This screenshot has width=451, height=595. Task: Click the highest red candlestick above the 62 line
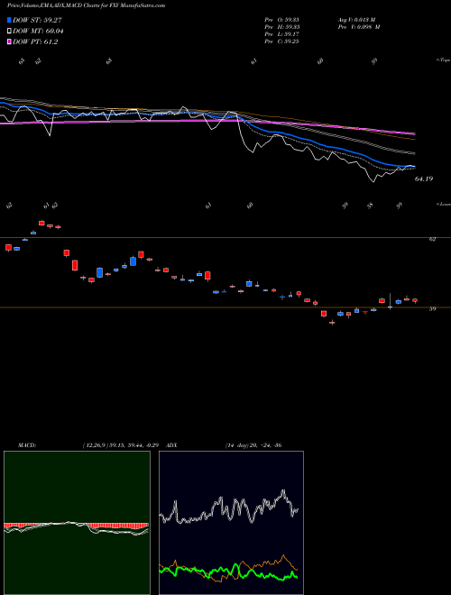(x=41, y=223)
